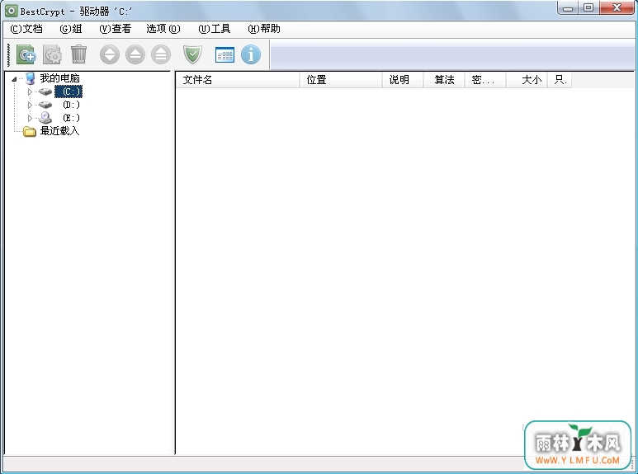Select the (D:) drive label

(x=71, y=105)
